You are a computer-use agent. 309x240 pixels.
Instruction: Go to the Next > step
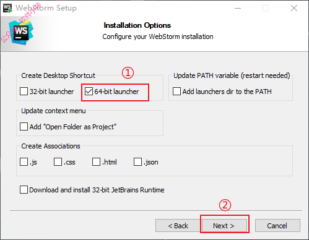[x=224, y=226]
